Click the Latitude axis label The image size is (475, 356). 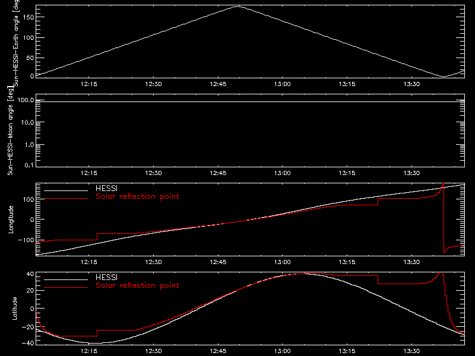coord(14,309)
